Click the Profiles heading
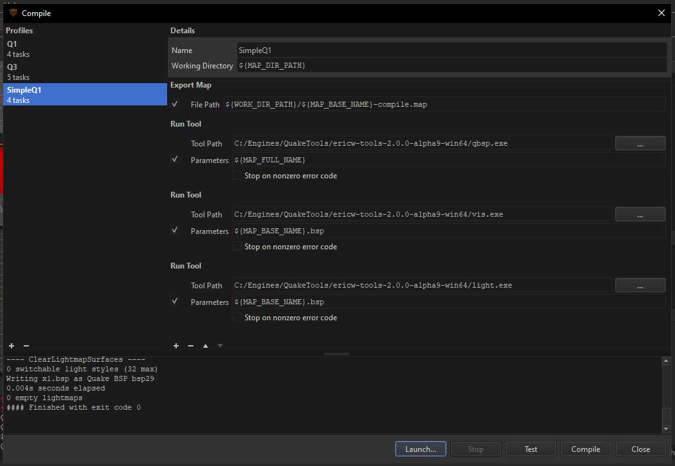The image size is (675, 466). tap(19, 31)
